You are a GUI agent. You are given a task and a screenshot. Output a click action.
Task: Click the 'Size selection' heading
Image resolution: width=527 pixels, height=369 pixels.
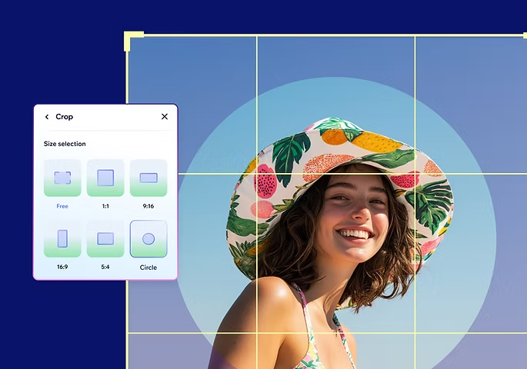[65, 144]
